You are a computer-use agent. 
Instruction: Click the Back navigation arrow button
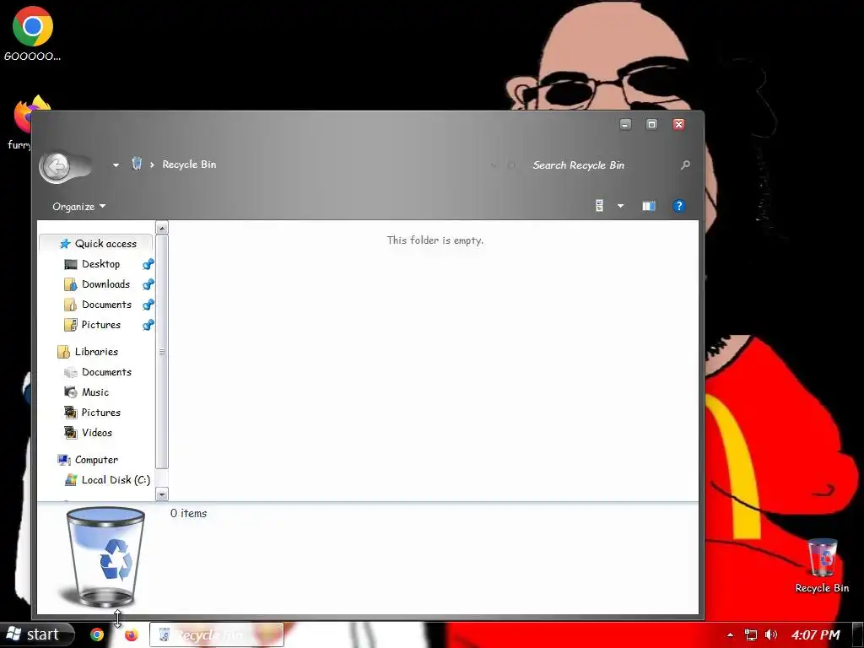coord(57,166)
